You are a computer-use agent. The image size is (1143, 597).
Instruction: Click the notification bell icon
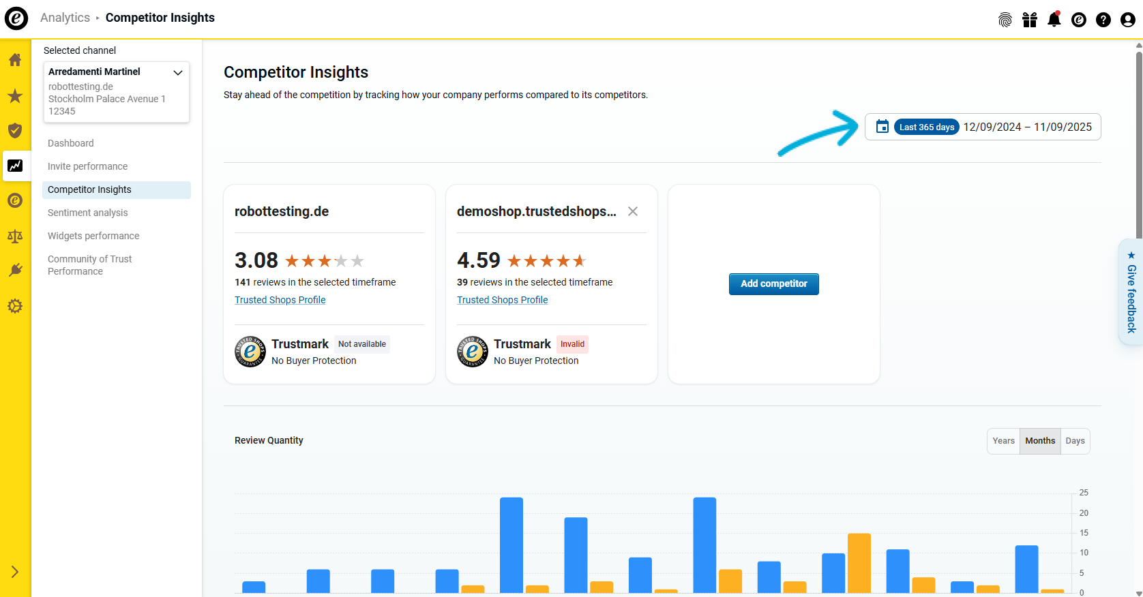[x=1054, y=20]
